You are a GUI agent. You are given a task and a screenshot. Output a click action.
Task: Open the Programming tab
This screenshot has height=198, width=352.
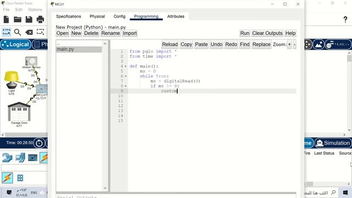[x=146, y=16]
